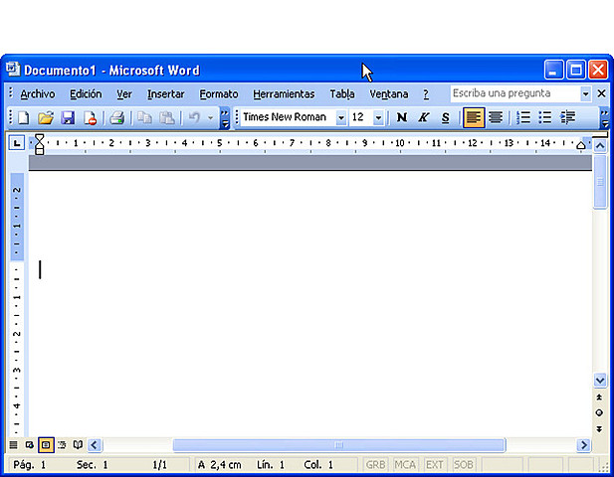Image resolution: width=614 pixels, height=477 pixels.
Task: Expand Standard toolbar options chevron
Action: coord(225,118)
